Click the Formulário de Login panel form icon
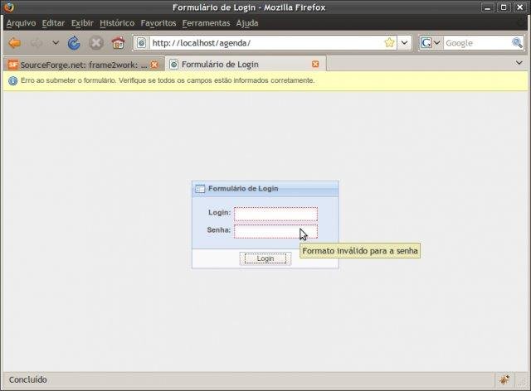 (200, 189)
